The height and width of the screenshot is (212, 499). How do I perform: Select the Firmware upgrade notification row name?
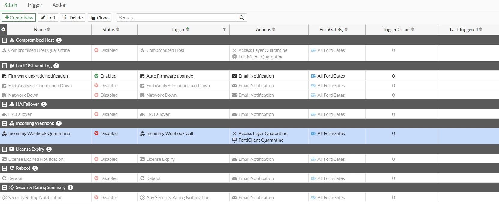click(38, 76)
